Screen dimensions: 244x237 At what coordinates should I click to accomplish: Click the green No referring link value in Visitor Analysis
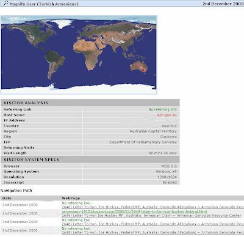click(x=162, y=109)
